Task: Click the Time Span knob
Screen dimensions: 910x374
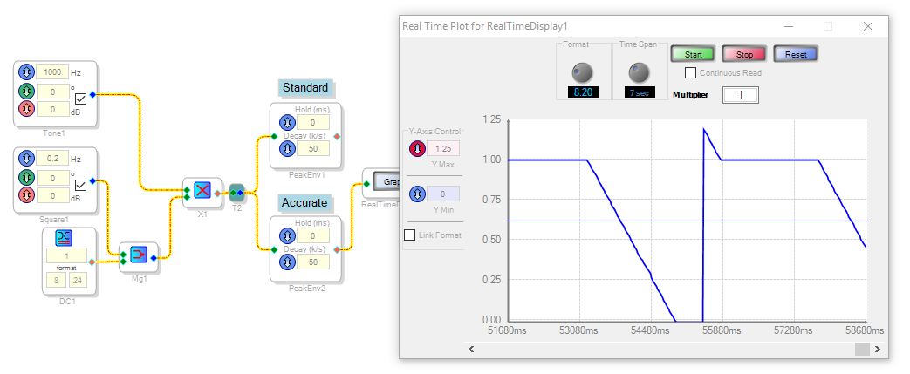Action: click(x=639, y=72)
